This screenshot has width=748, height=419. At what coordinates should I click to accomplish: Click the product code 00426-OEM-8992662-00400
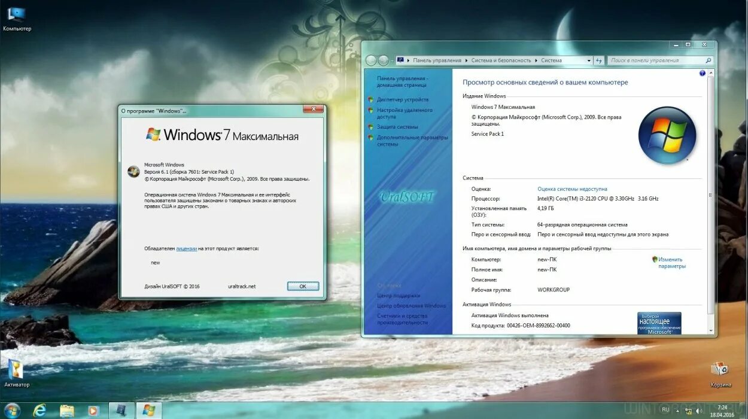click(x=538, y=326)
